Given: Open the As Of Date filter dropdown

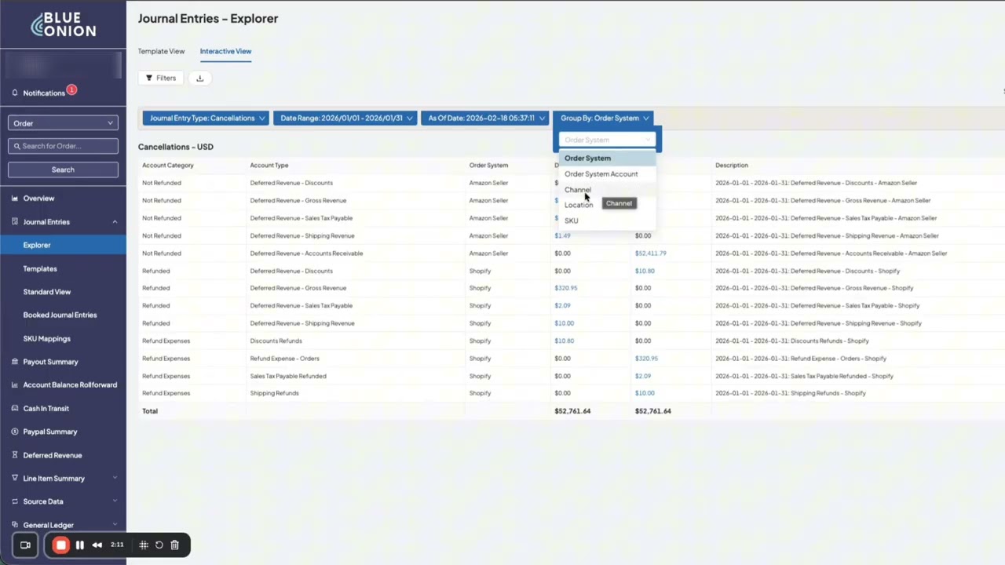Looking at the screenshot, I should [484, 118].
